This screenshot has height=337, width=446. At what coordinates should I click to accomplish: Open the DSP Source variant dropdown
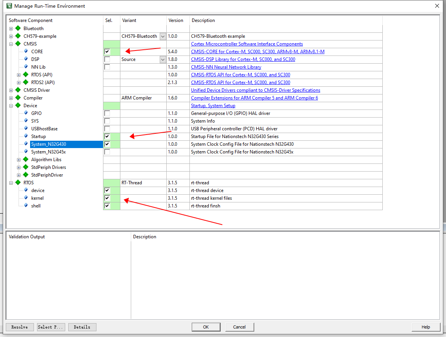coord(163,59)
